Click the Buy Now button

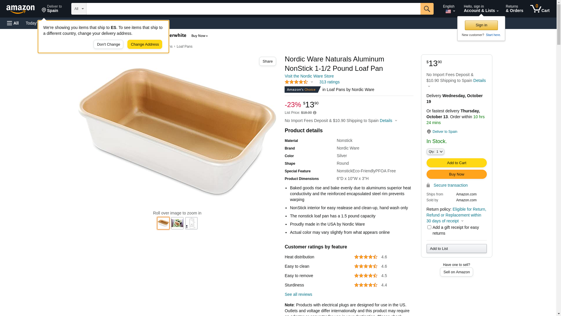pos(456,174)
